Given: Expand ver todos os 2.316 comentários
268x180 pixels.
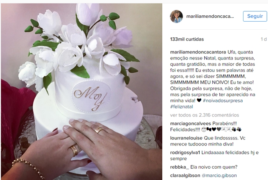Looking at the screenshot, I should 205,115.
